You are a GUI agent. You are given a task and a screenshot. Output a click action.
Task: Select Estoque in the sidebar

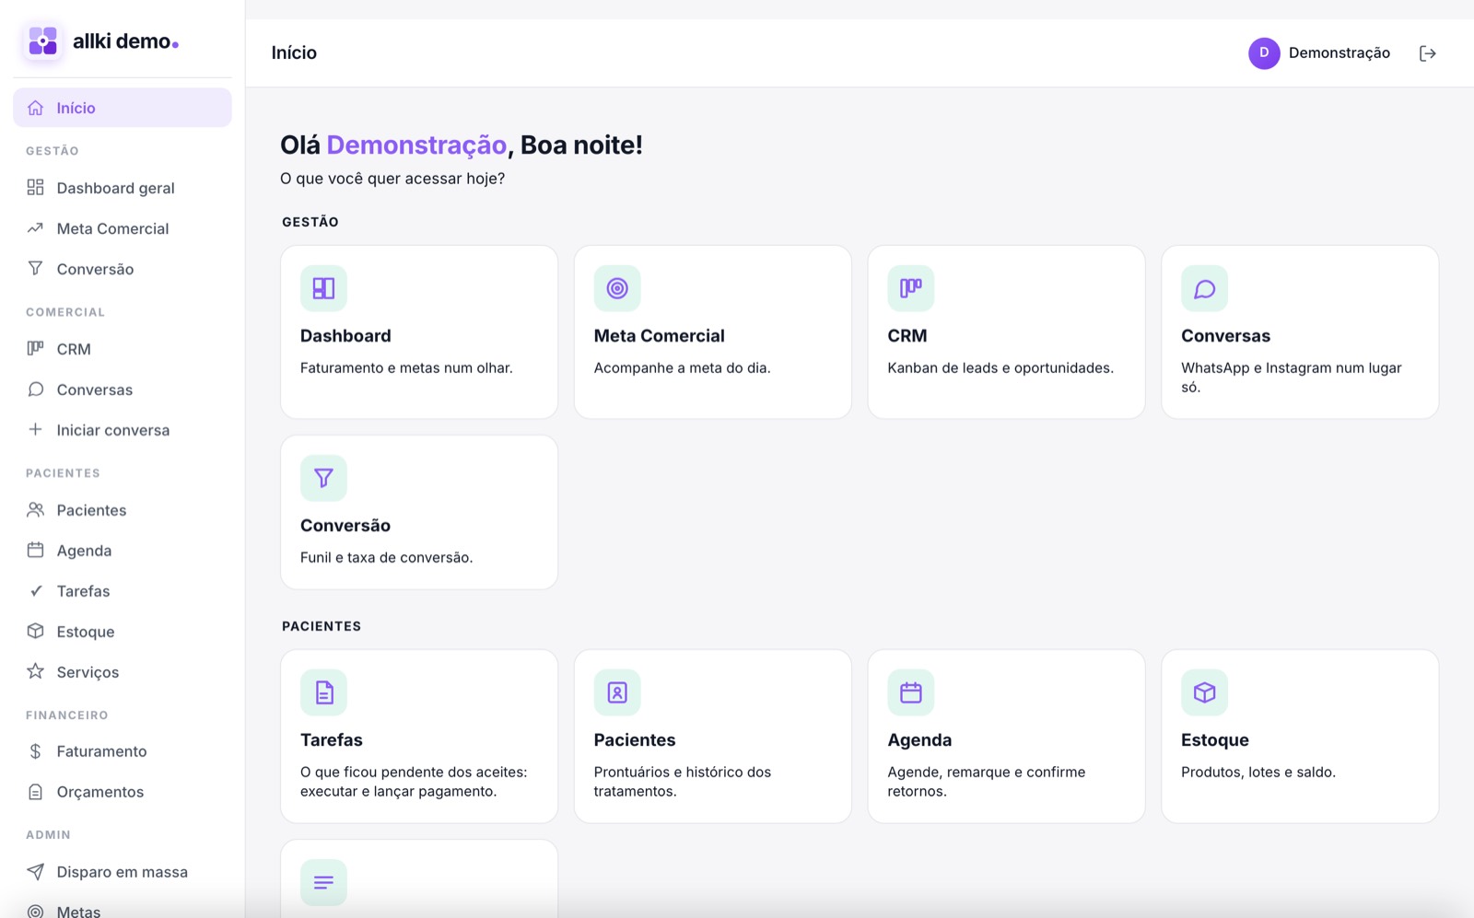(123, 632)
